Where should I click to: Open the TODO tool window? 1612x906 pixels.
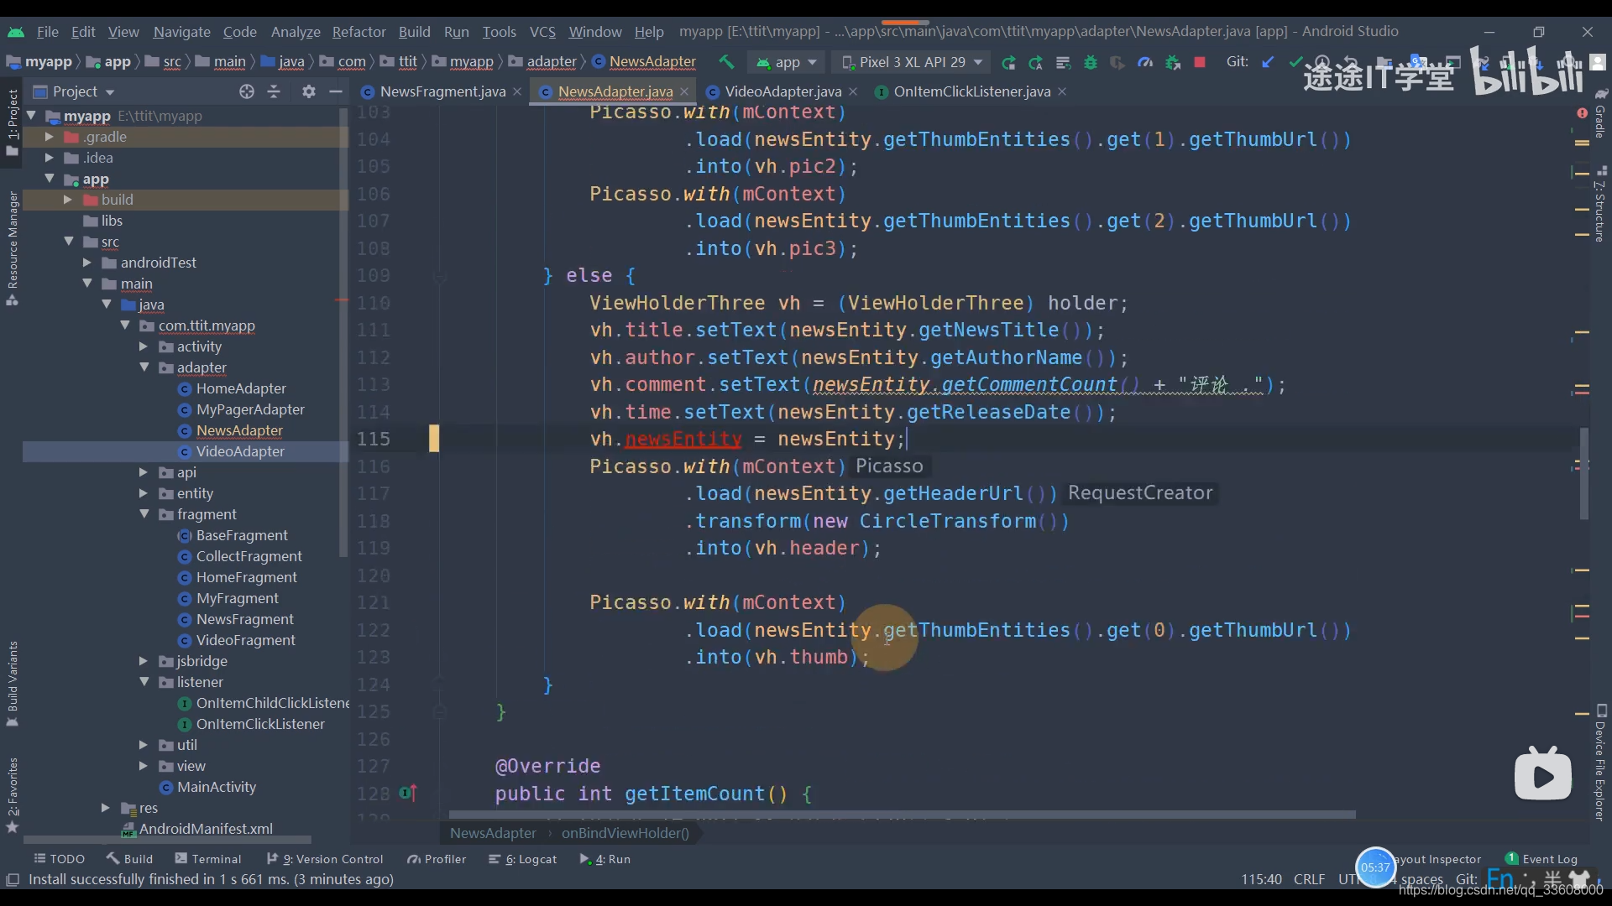pyautogui.click(x=59, y=859)
